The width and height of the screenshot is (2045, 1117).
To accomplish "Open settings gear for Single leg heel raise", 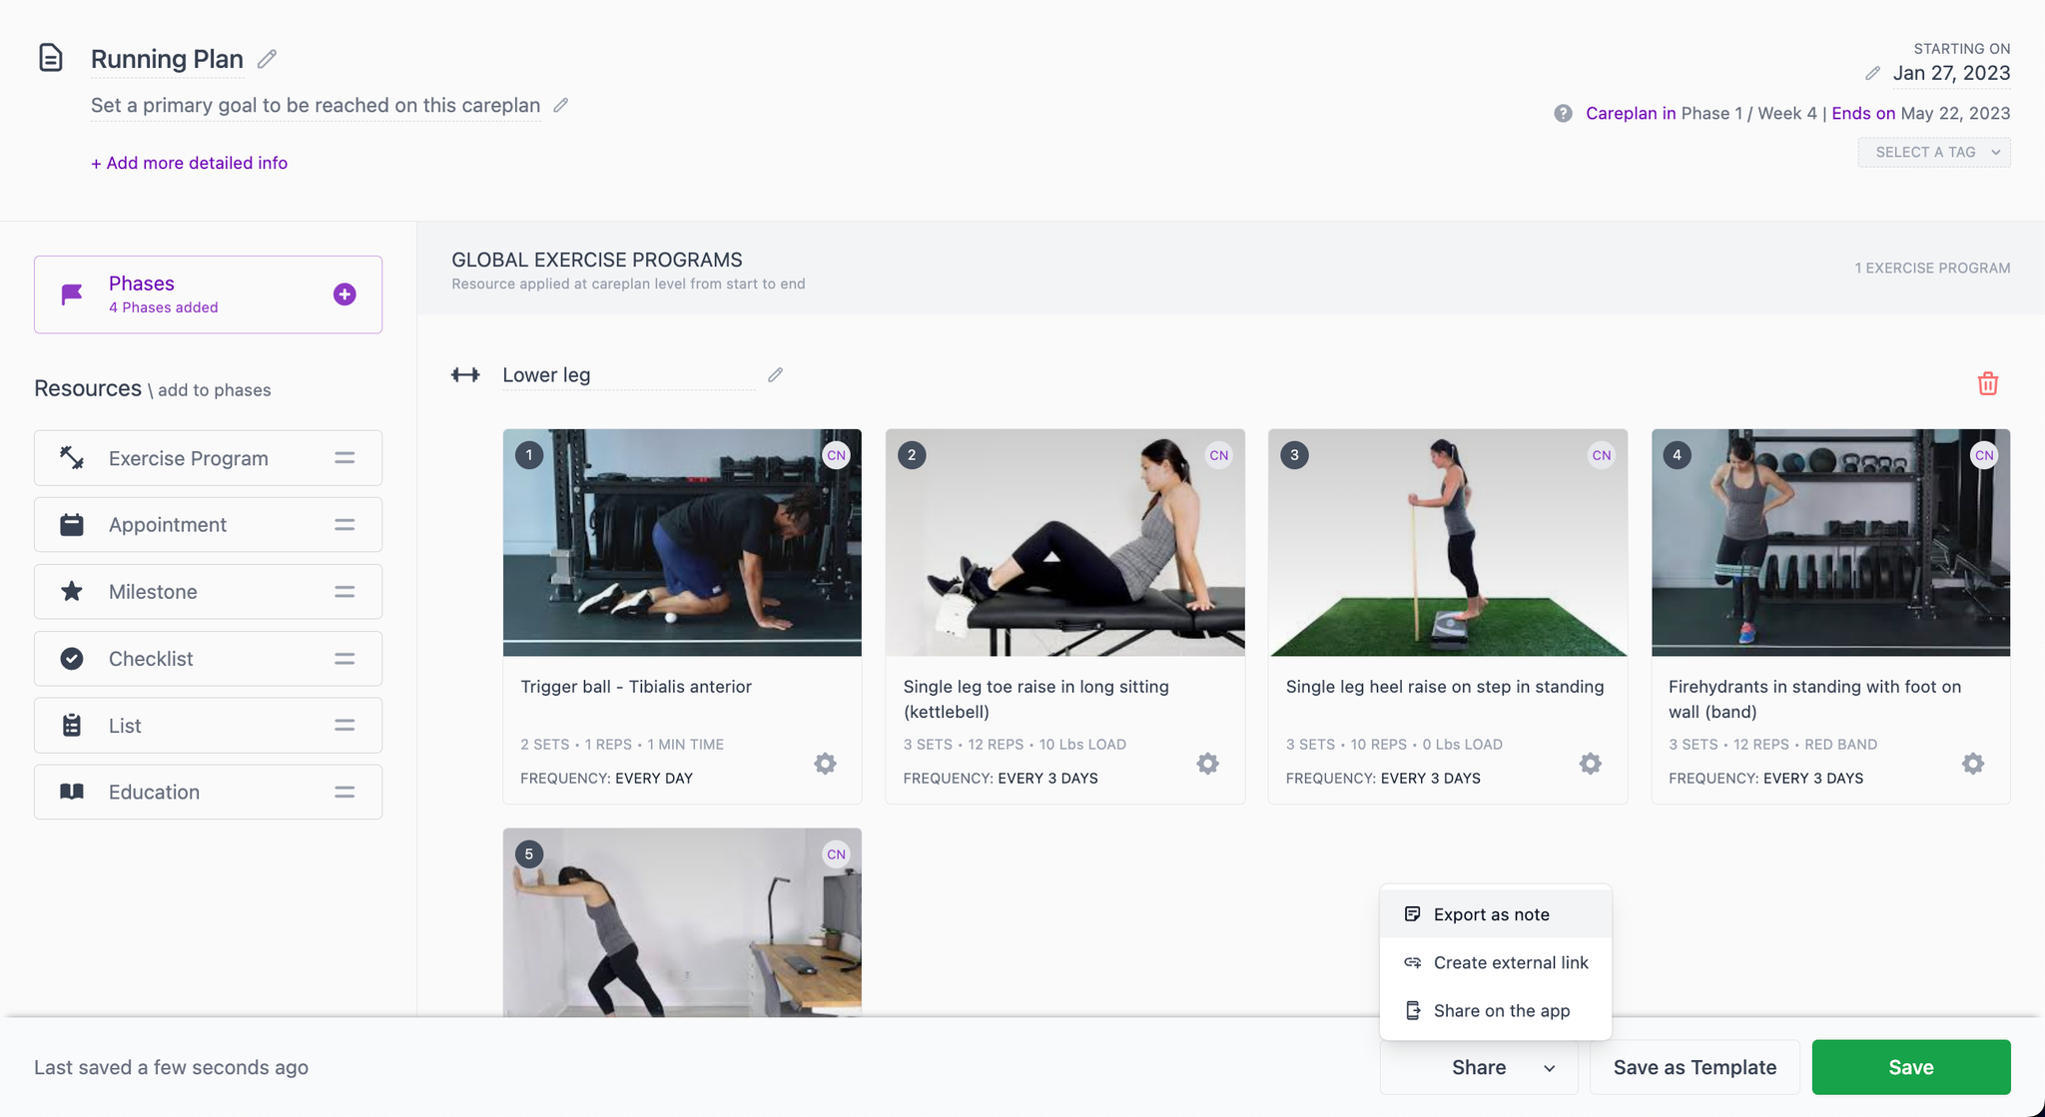I will point(1591,764).
